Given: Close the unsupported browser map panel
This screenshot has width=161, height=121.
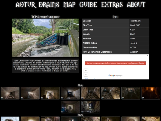Looking at the screenshot, I should (x=148, y=56).
